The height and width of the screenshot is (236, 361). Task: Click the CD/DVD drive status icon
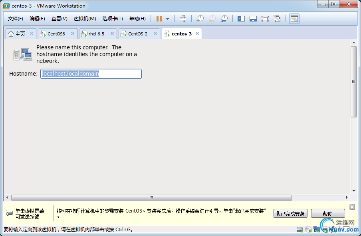pyautogui.click(x=308, y=229)
